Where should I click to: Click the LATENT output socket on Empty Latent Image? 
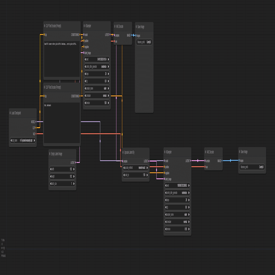pyautogui.click(x=76, y=162)
